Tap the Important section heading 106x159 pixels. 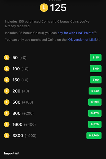click(12, 153)
